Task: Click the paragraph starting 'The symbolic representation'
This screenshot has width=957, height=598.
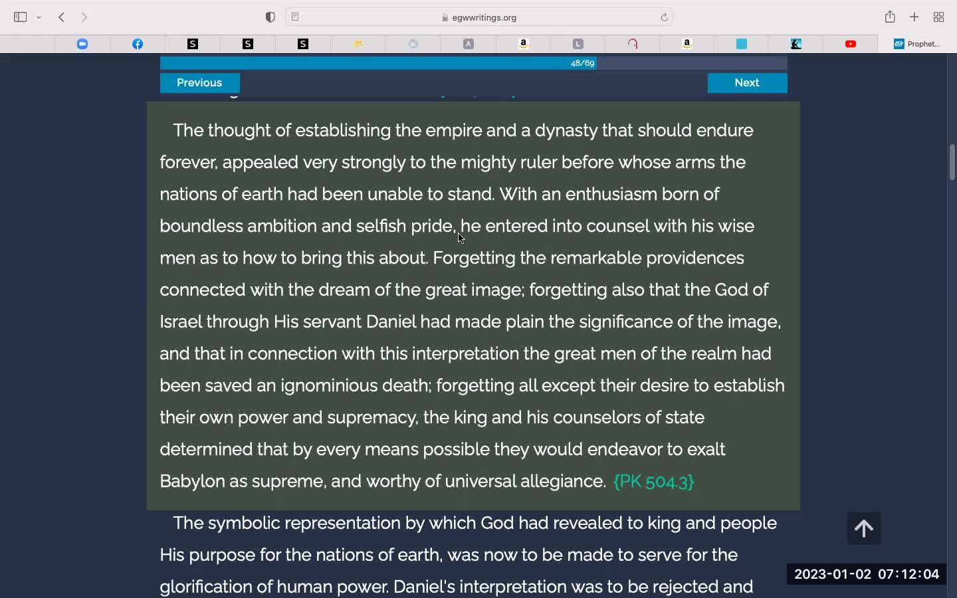Action: click(x=469, y=555)
